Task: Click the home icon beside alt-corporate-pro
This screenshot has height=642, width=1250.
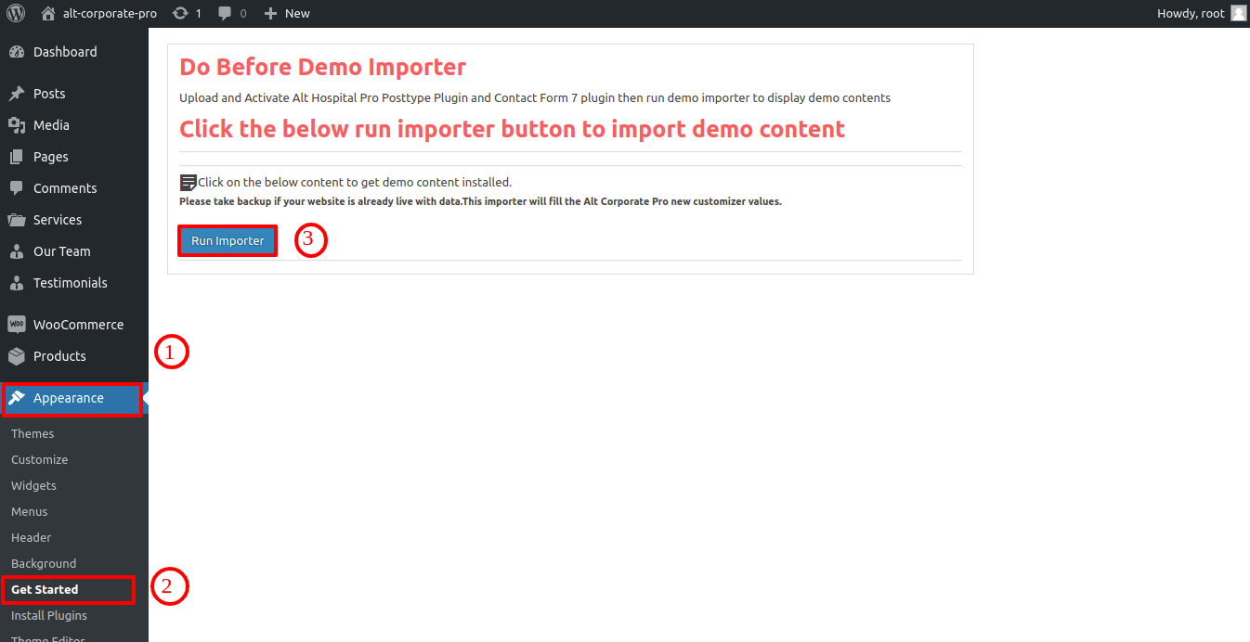Action: click(48, 14)
